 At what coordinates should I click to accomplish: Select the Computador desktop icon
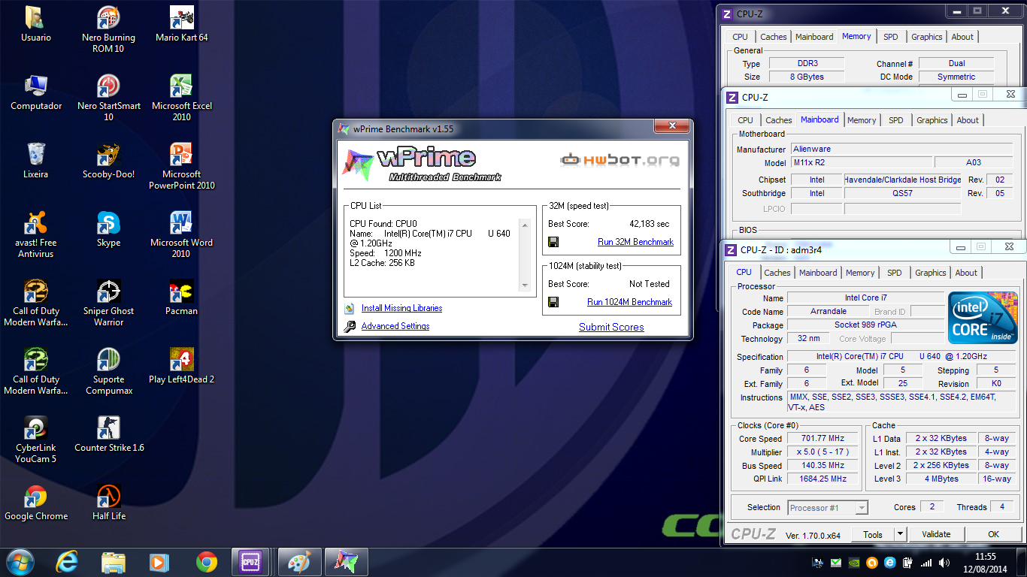click(36, 92)
